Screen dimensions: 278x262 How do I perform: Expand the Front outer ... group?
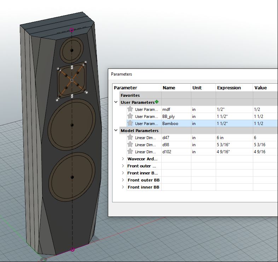123,166
